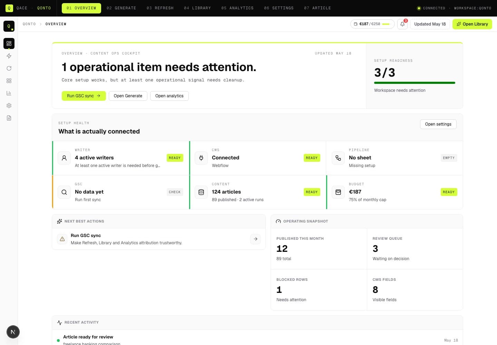Click the content database icon
Viewport: 497px width, 345px height.
tap(201, 192)
